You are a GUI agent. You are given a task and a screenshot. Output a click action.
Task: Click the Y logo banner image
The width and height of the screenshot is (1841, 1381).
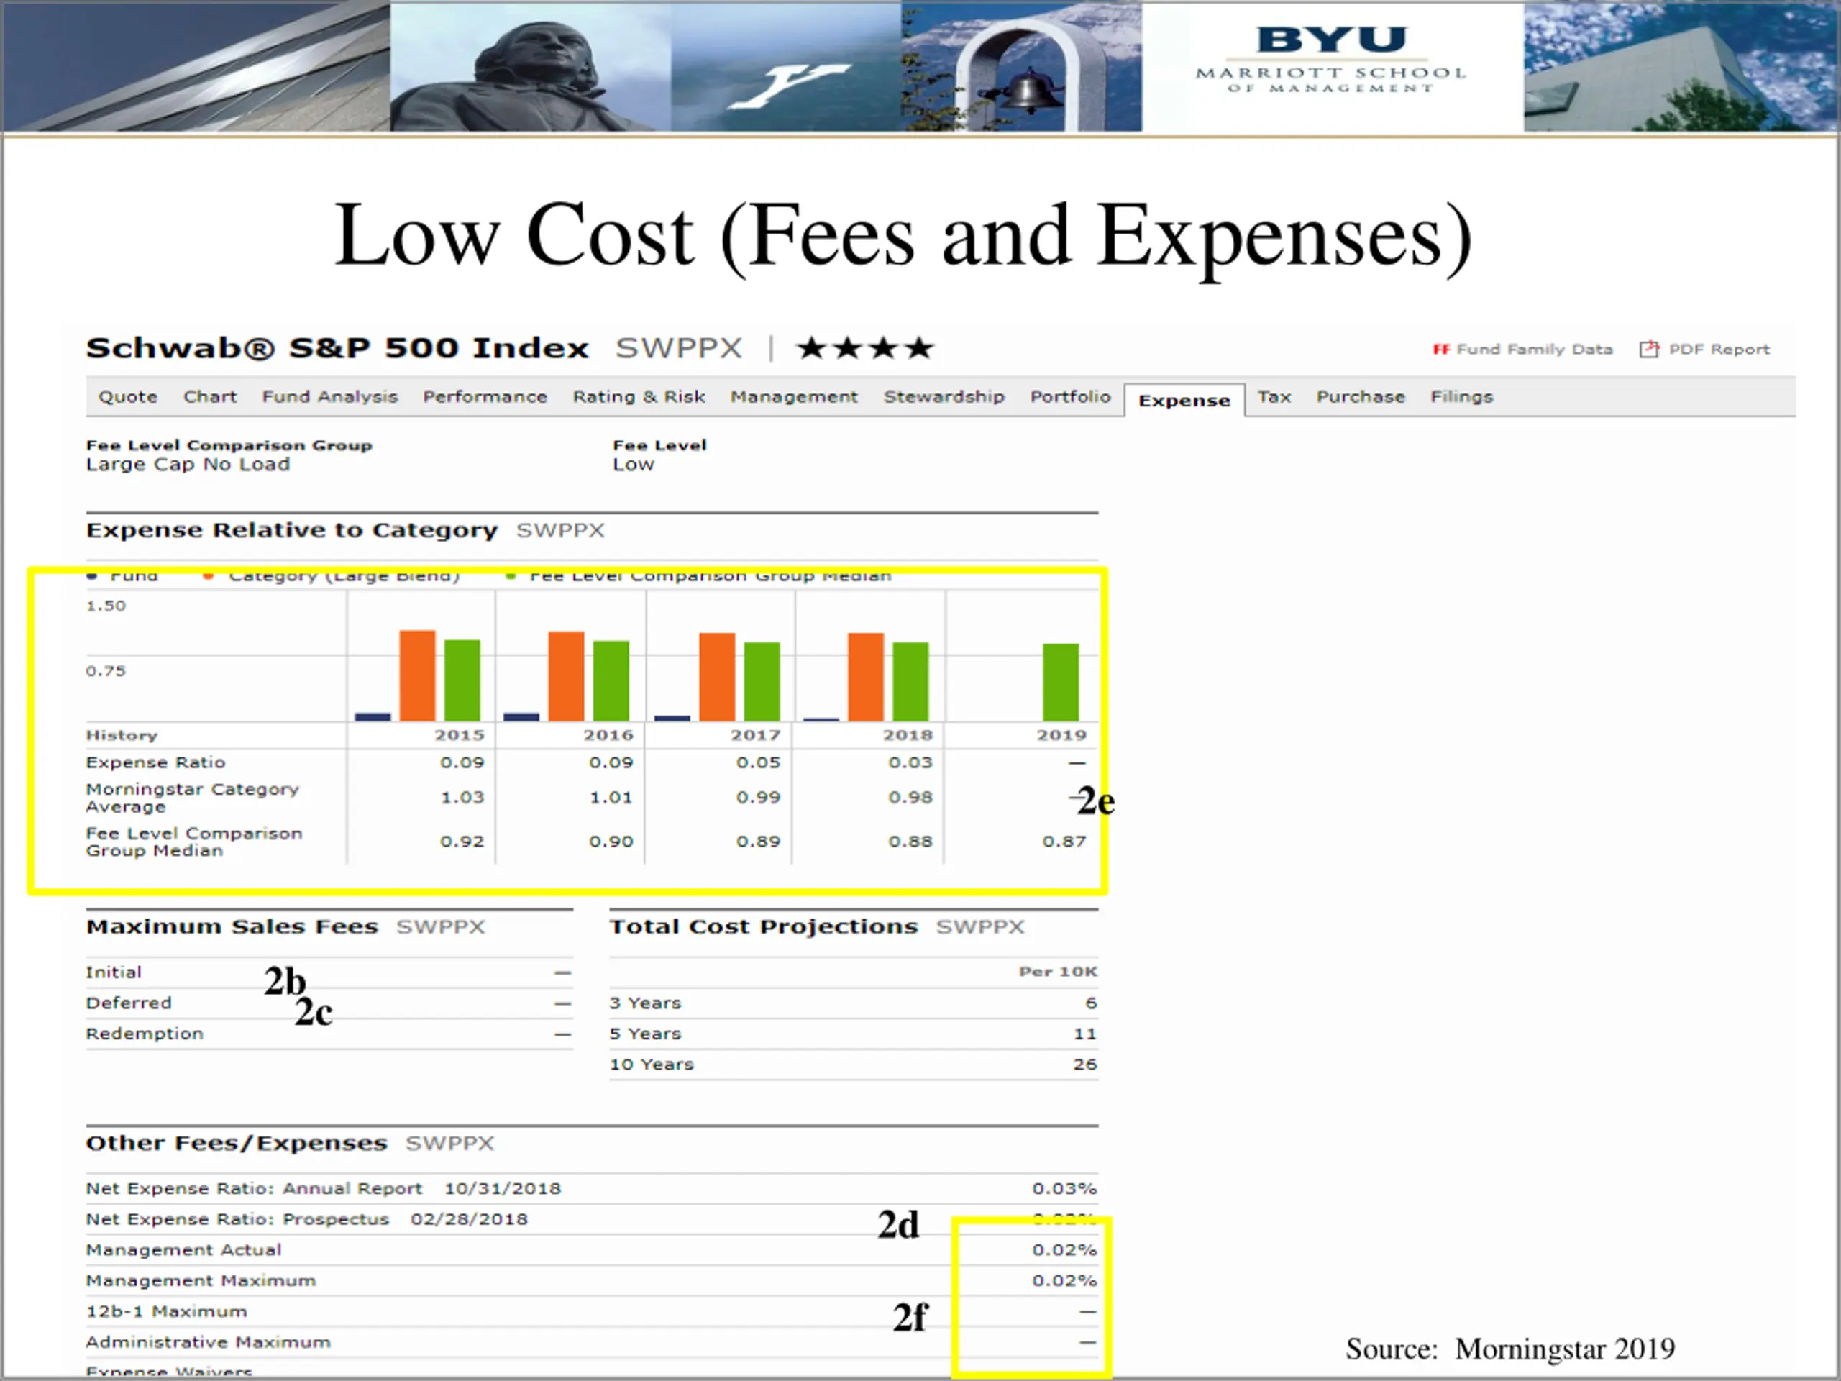[x=787, y=67]
